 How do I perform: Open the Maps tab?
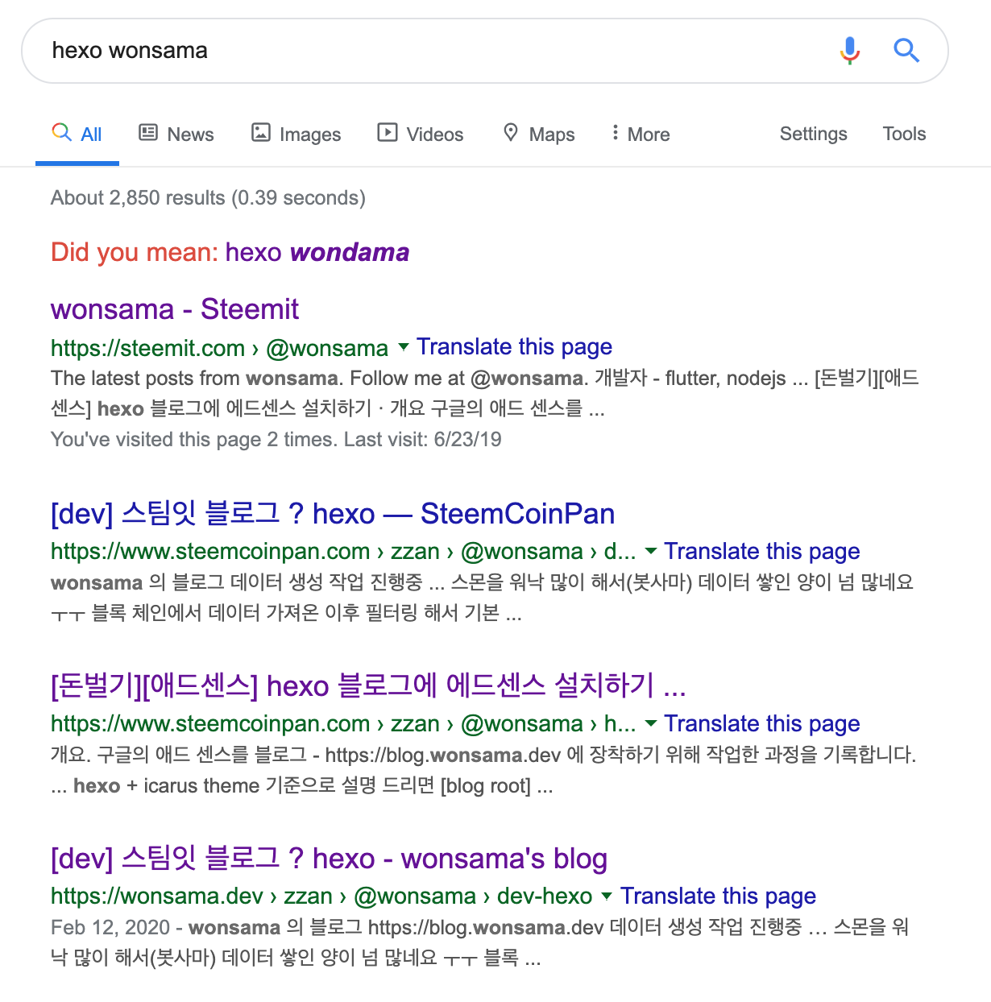click(538, 134)
